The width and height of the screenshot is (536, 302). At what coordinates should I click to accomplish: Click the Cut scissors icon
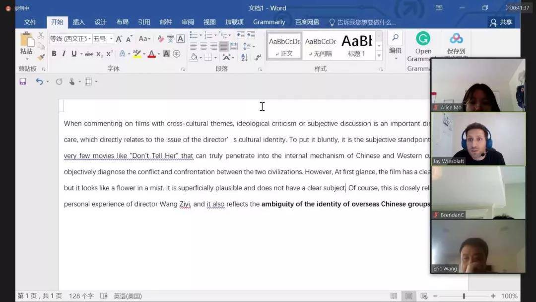(41, 35)
